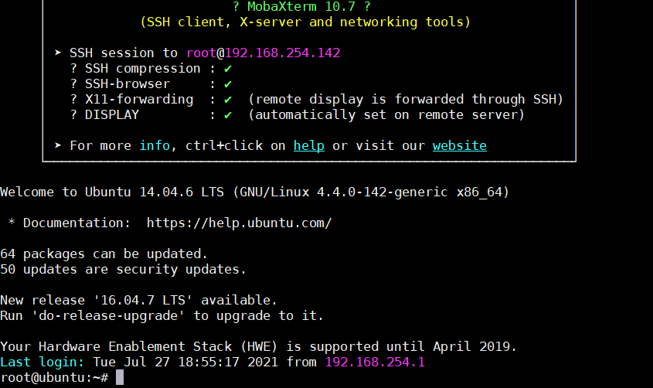This screenshot has width=653, height=388.
Task: Click the terminal cursor block
Action: tap(120, 378)
